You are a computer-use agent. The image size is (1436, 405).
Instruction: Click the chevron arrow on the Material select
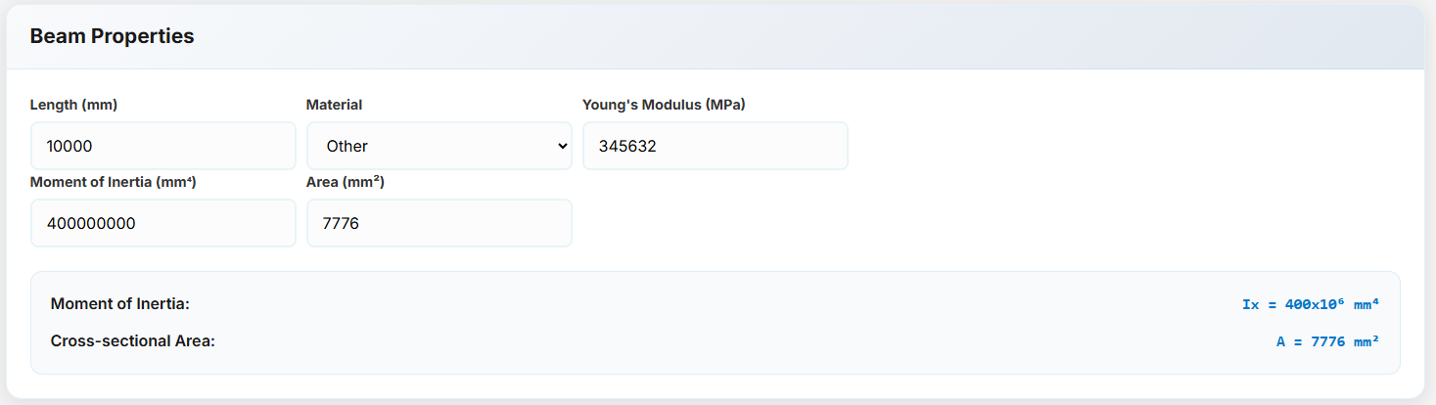click(x=562, y=146)
